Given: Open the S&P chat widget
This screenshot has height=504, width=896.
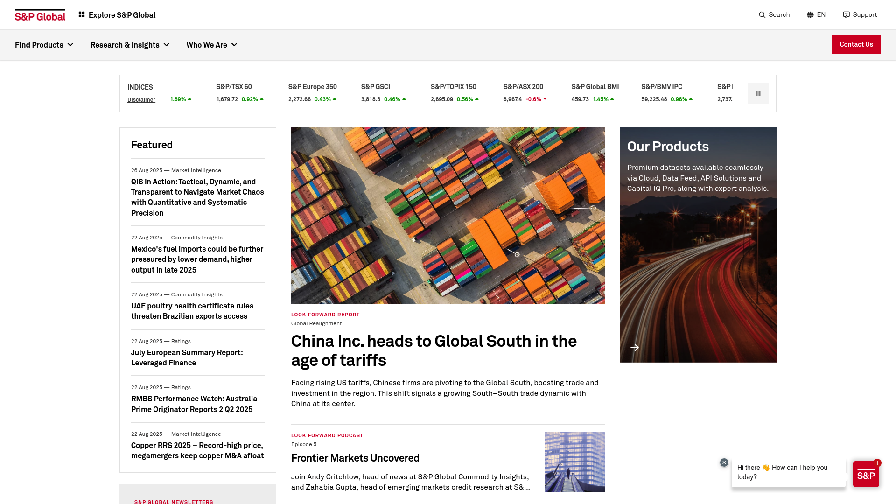Looking at the screenshot, I should coord(866,474).
